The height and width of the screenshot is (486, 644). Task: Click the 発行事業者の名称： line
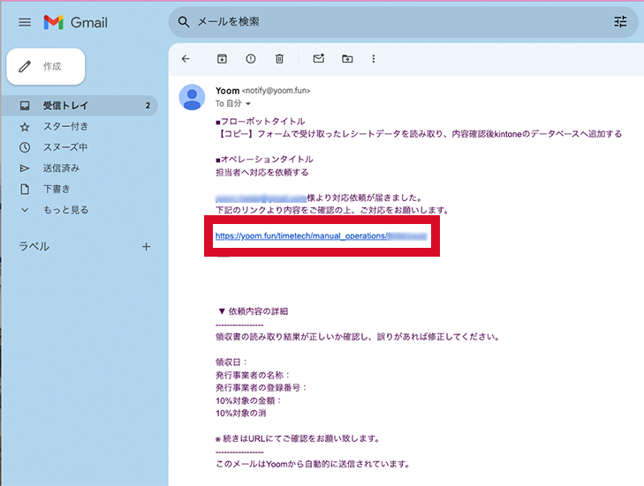253,375
